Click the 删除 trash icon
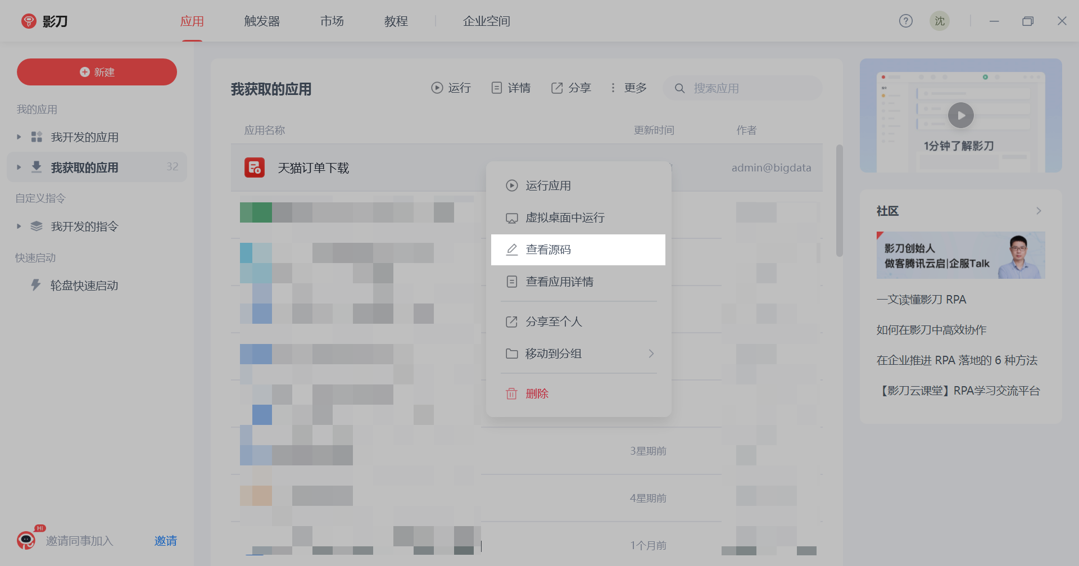 coord(511,393)
